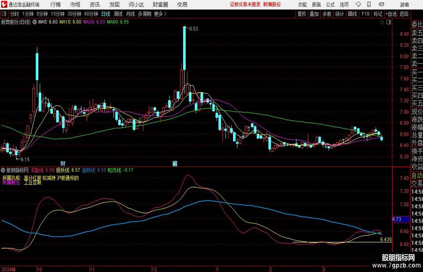The width and height of the screenshot is (423, 272).
Task: Switch to the 分时 chart tab
Action: [15, 14]
